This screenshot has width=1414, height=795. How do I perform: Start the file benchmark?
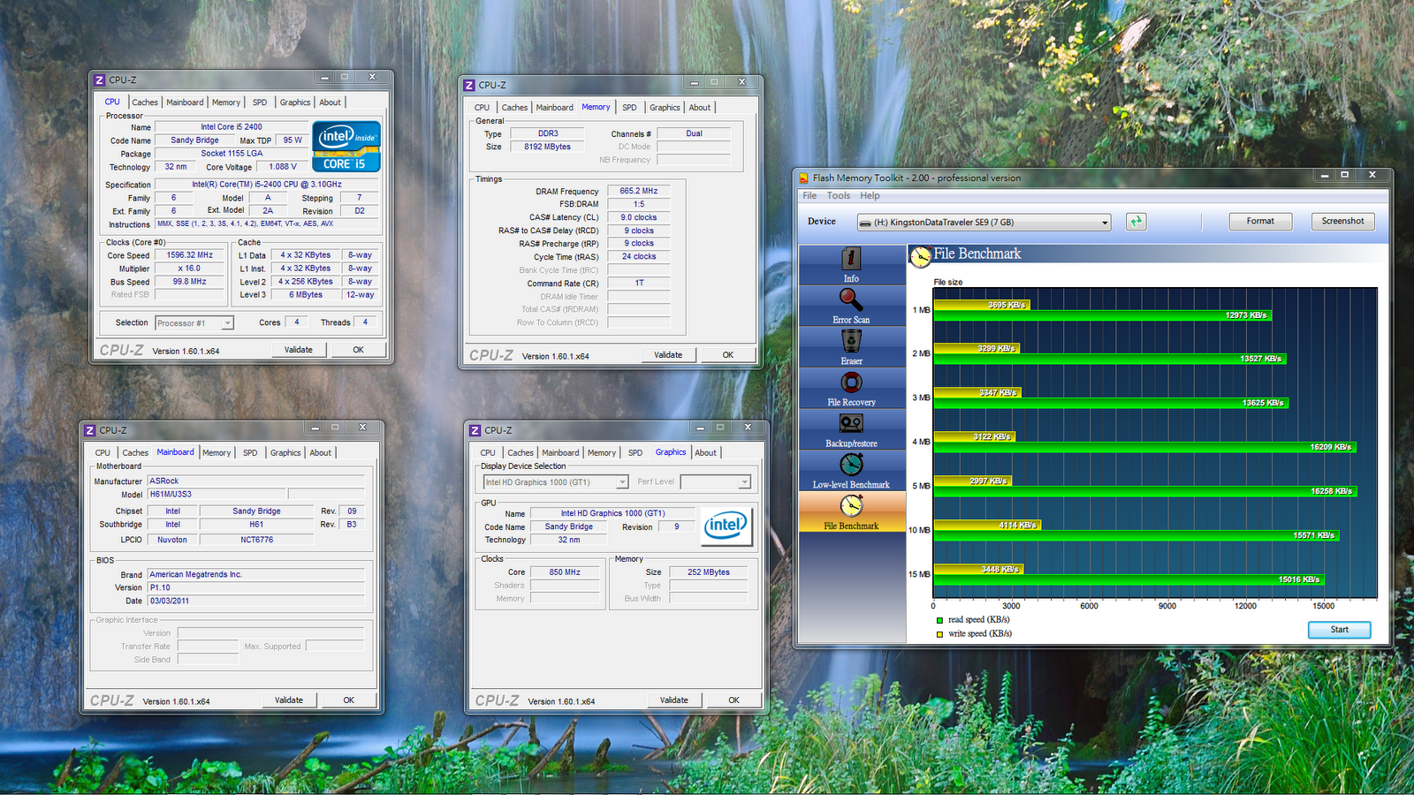point(1339,630)
